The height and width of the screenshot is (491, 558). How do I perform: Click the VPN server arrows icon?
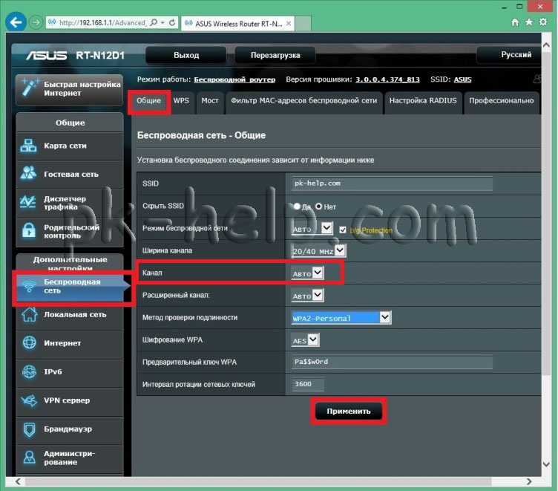(x=29, y=400)
